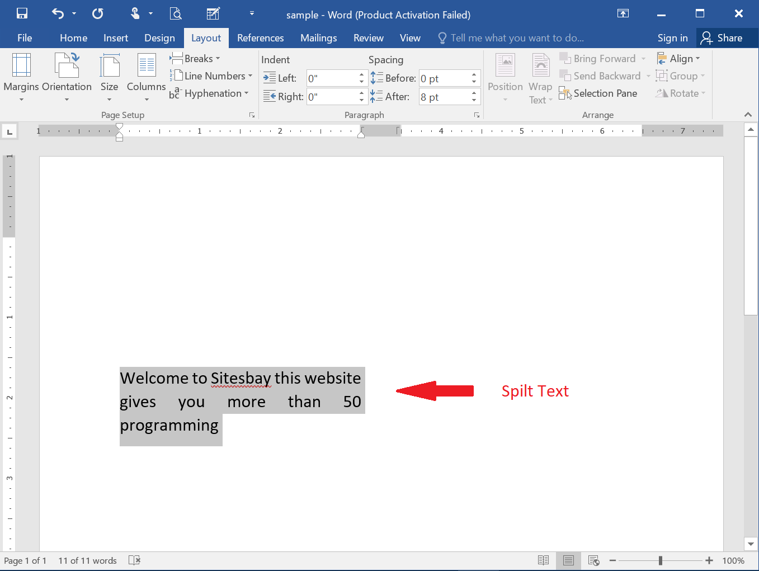
Task: Launch the Page Setup dialog
Action: pyautogui.click(x=252, y=115)
